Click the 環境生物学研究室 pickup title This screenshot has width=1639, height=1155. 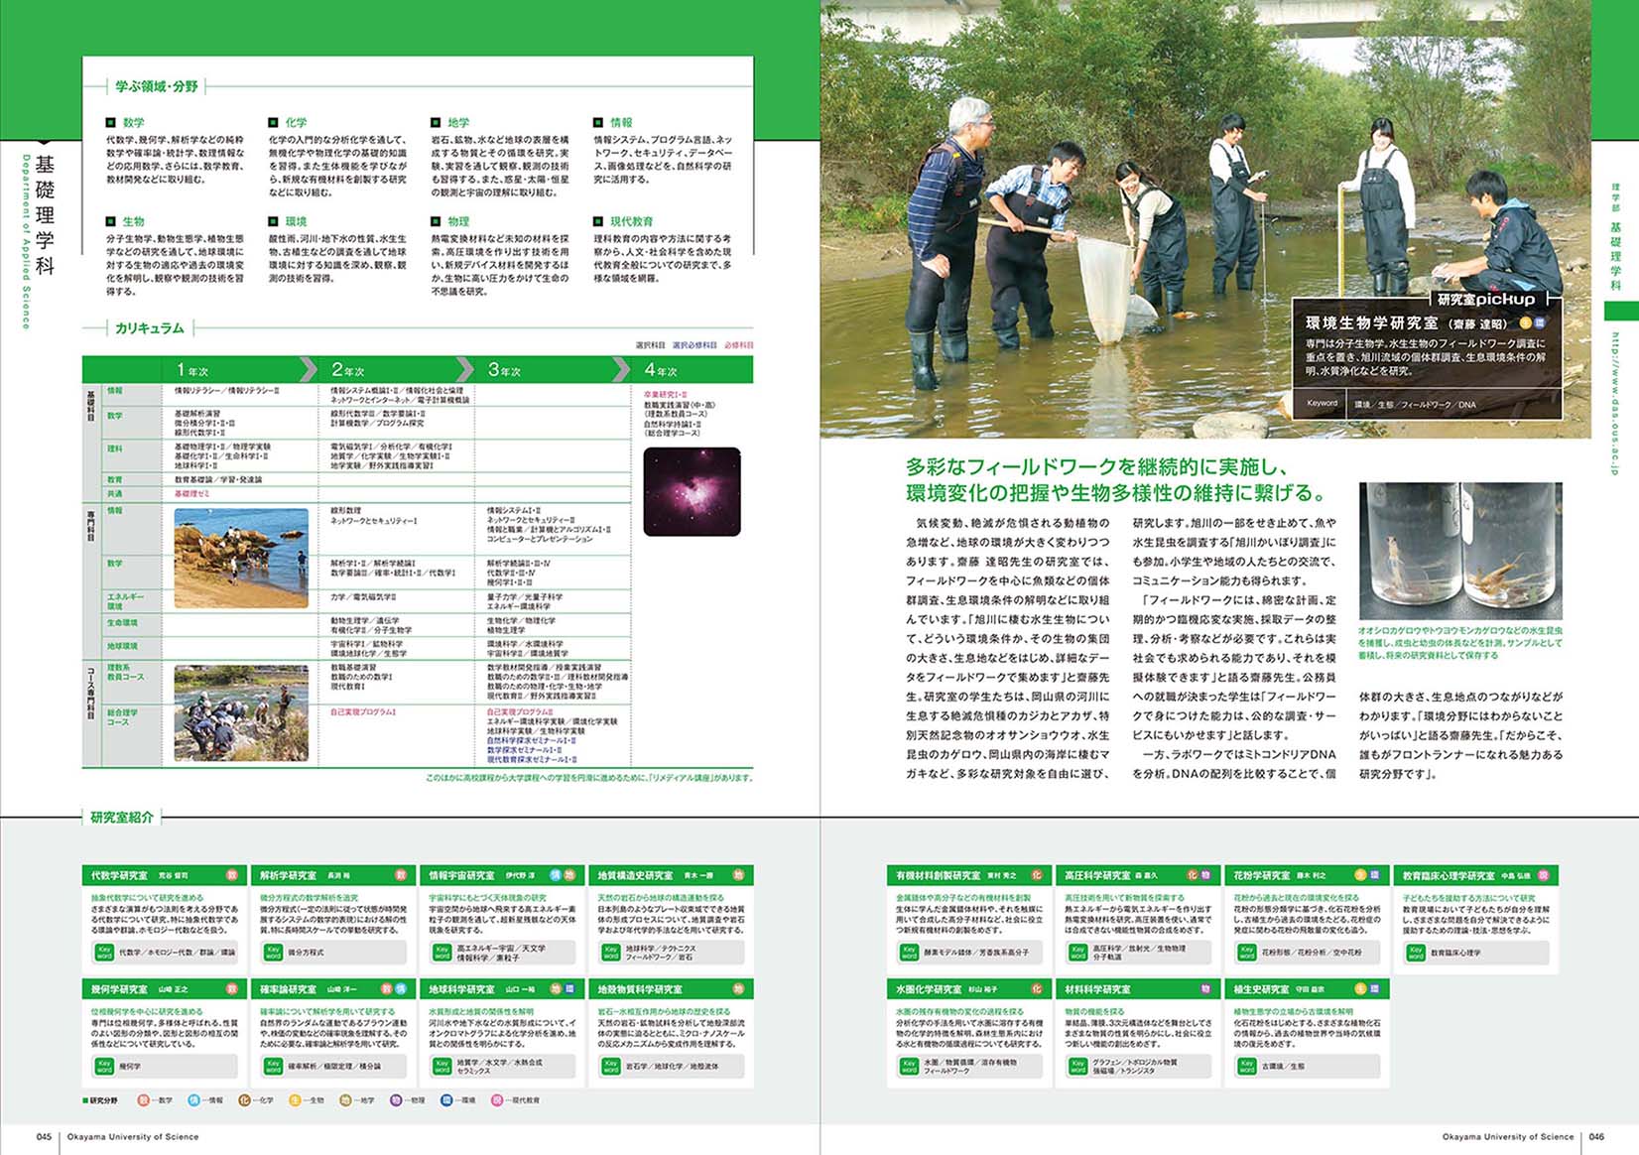[1371, 323]
